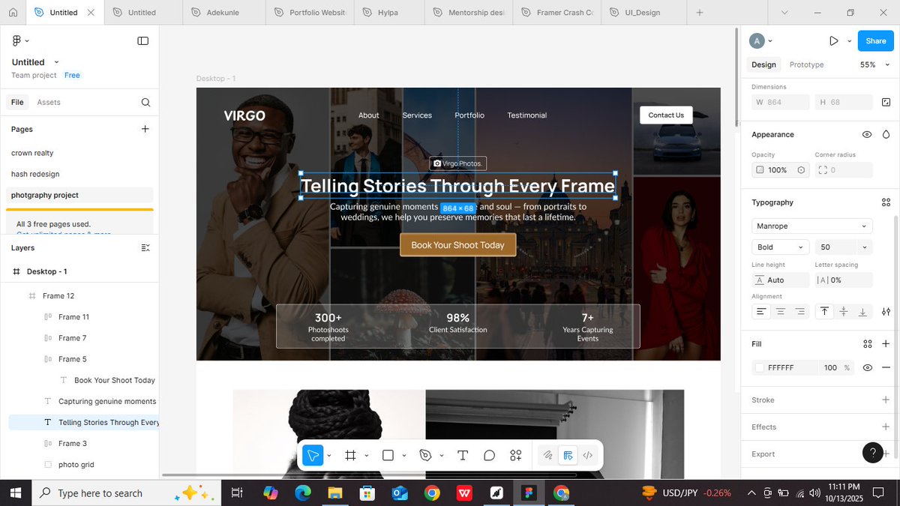This screenshot has height=506, width=900.
Task: Collapse all layers icon in Layers header
Action: tap(145, 247)
